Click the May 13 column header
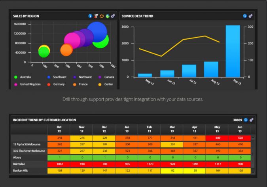 pos(216,129)
